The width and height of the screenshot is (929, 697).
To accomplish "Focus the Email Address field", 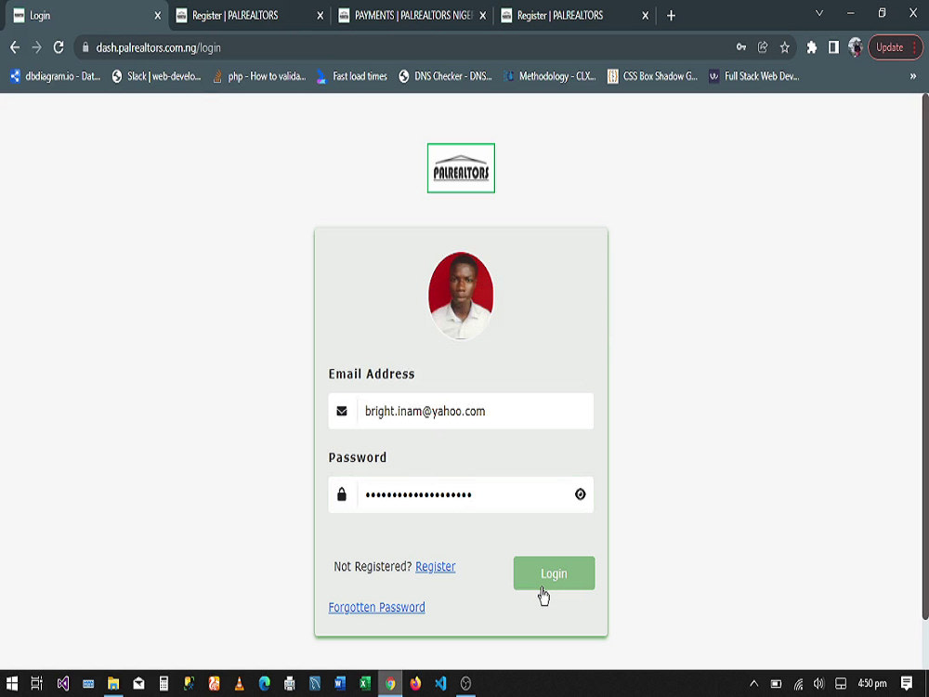I will [x=461, y=411].
